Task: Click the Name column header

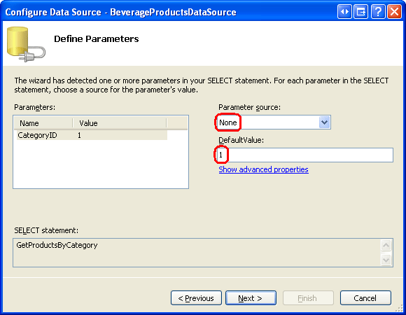Action: click(43, 123)
